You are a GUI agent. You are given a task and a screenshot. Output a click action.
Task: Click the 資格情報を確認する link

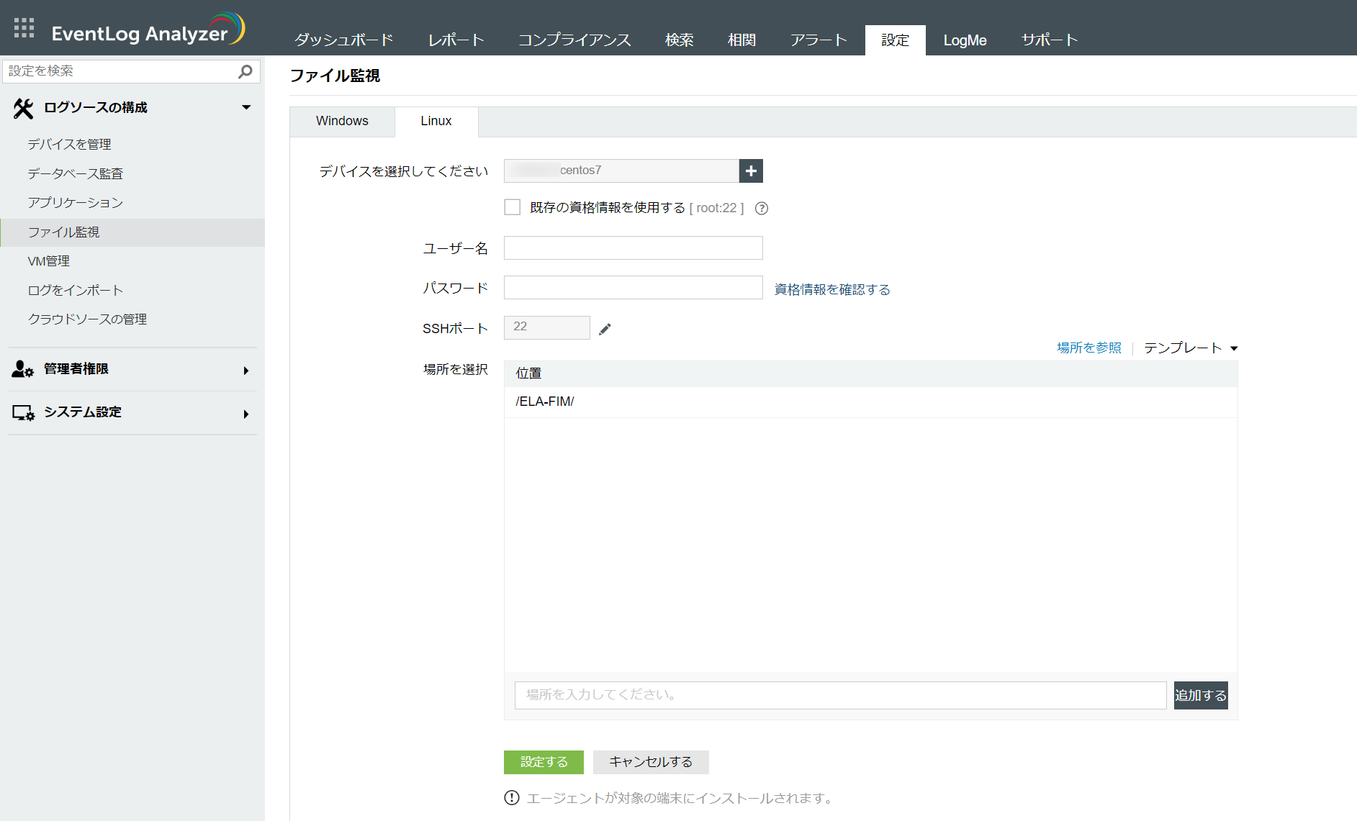[x=832, y=290]
